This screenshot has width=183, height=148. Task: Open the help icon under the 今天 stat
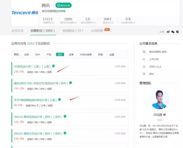134,23
